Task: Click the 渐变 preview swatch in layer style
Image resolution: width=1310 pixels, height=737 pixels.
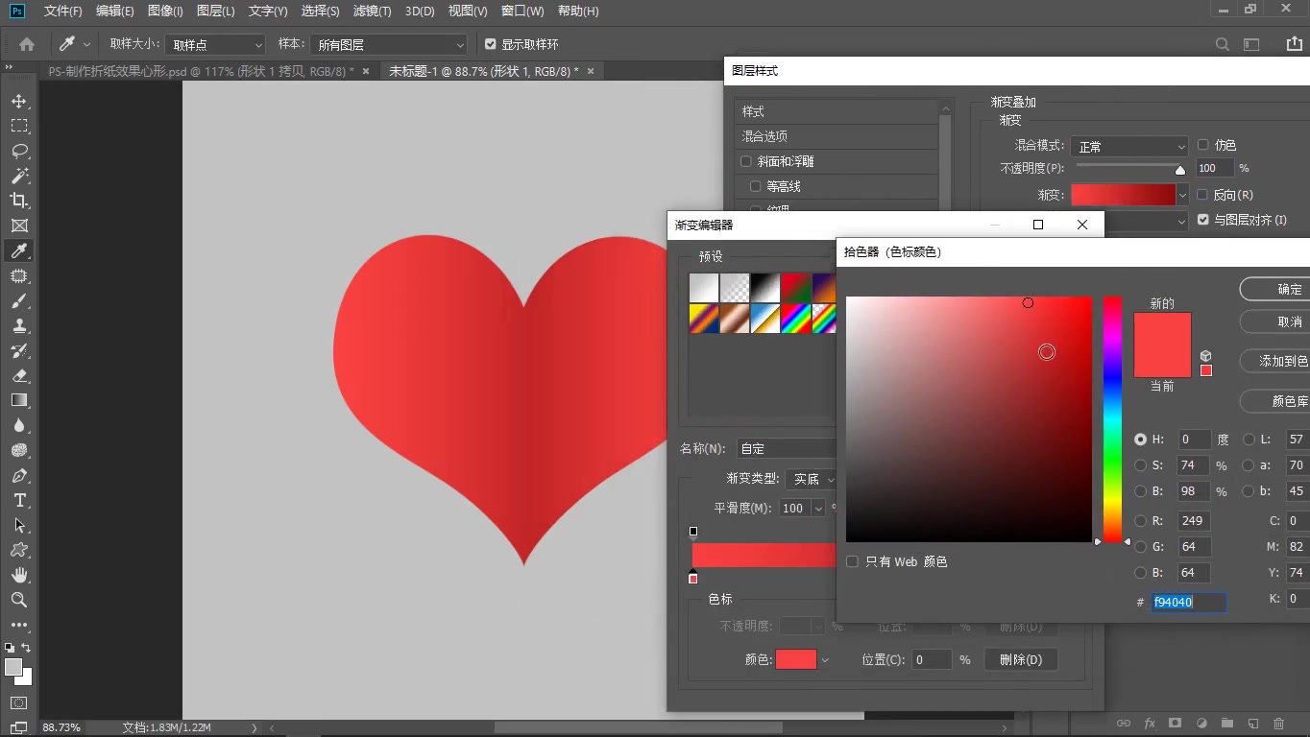Action: point(1123,195)
